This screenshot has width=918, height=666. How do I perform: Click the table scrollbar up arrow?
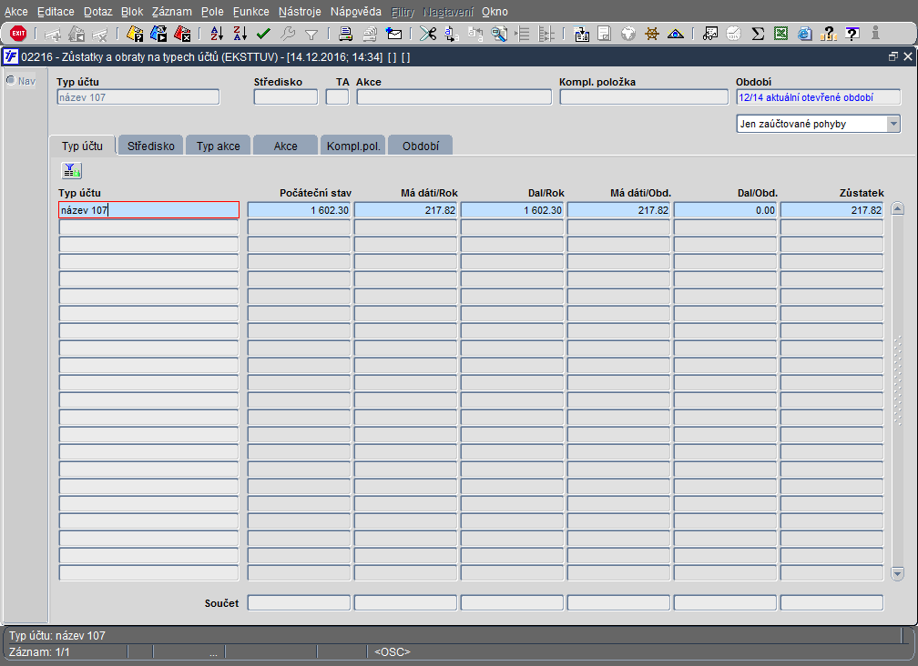point(898,208)
